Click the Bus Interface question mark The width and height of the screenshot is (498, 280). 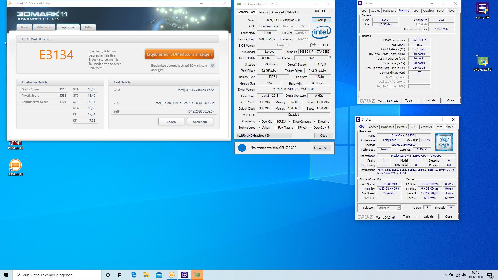(x=330, y=58)
